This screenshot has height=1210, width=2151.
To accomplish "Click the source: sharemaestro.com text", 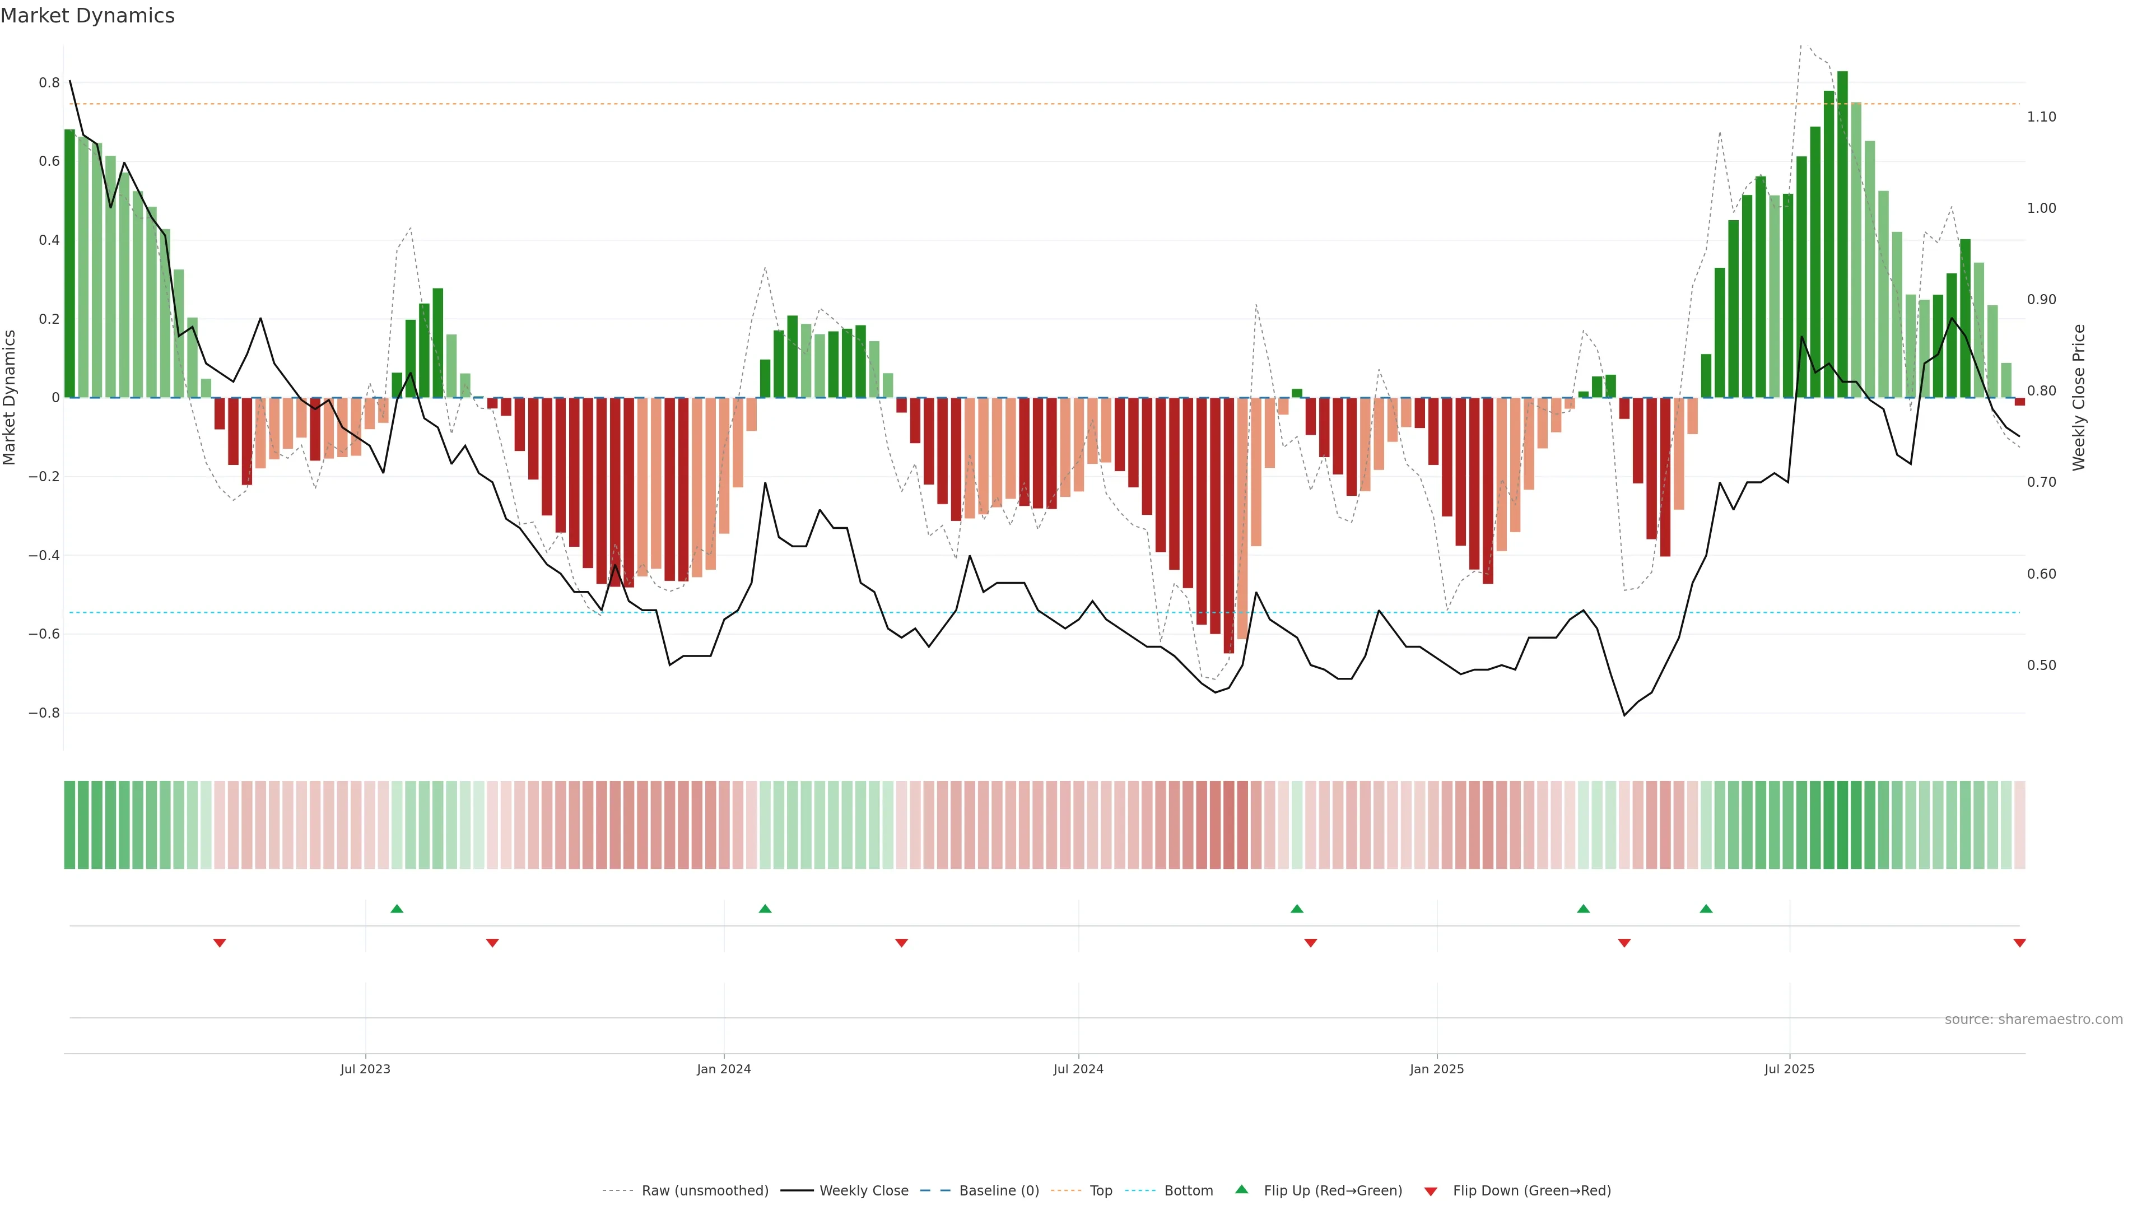I will coord(2033,1019).
